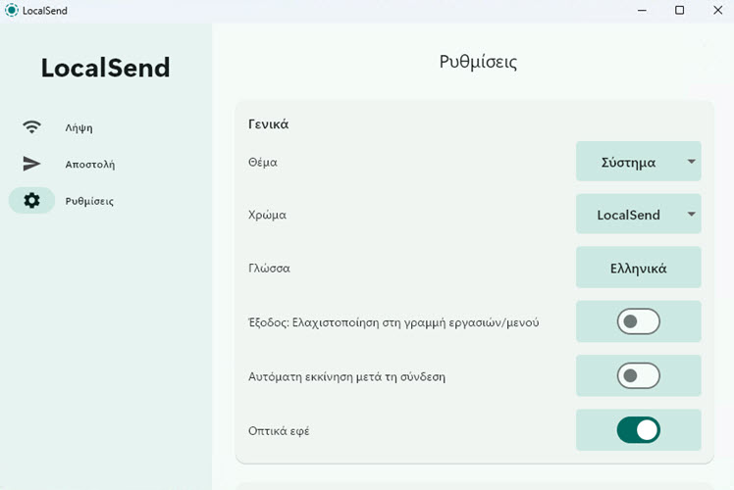Click the dropdown arrow next to LocalSend color
The image size is (734, 490).
tap(691, 215)
